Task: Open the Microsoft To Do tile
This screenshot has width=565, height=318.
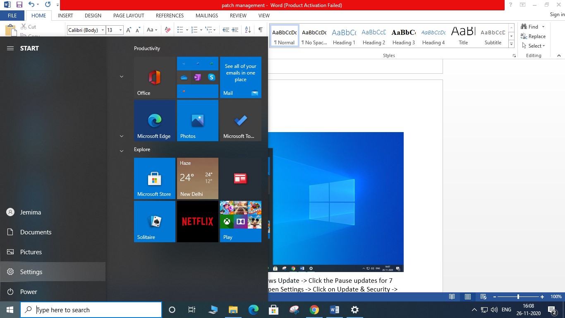Action: click(241, 120)
